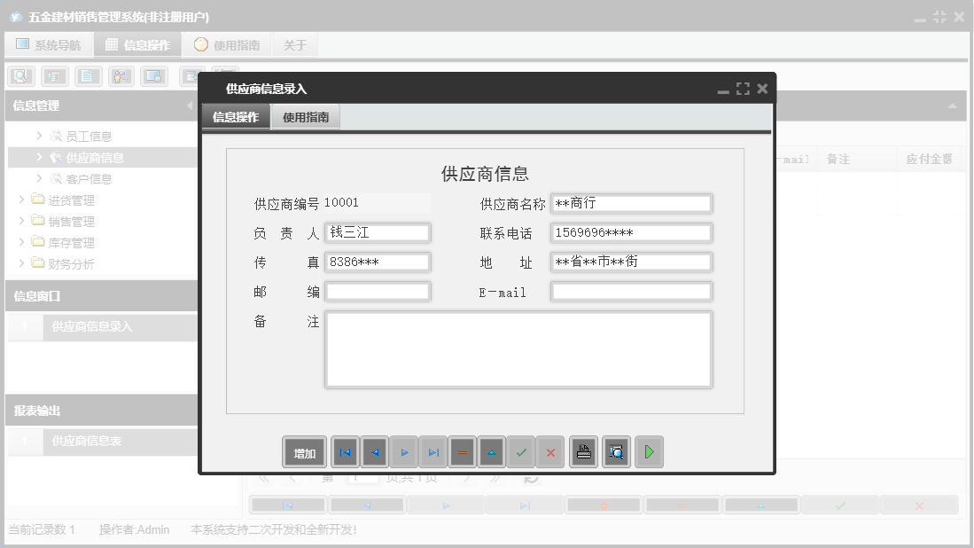Jump to last record using navigation icon
This screenshot has width=974, height=548.
click(432, 451)
